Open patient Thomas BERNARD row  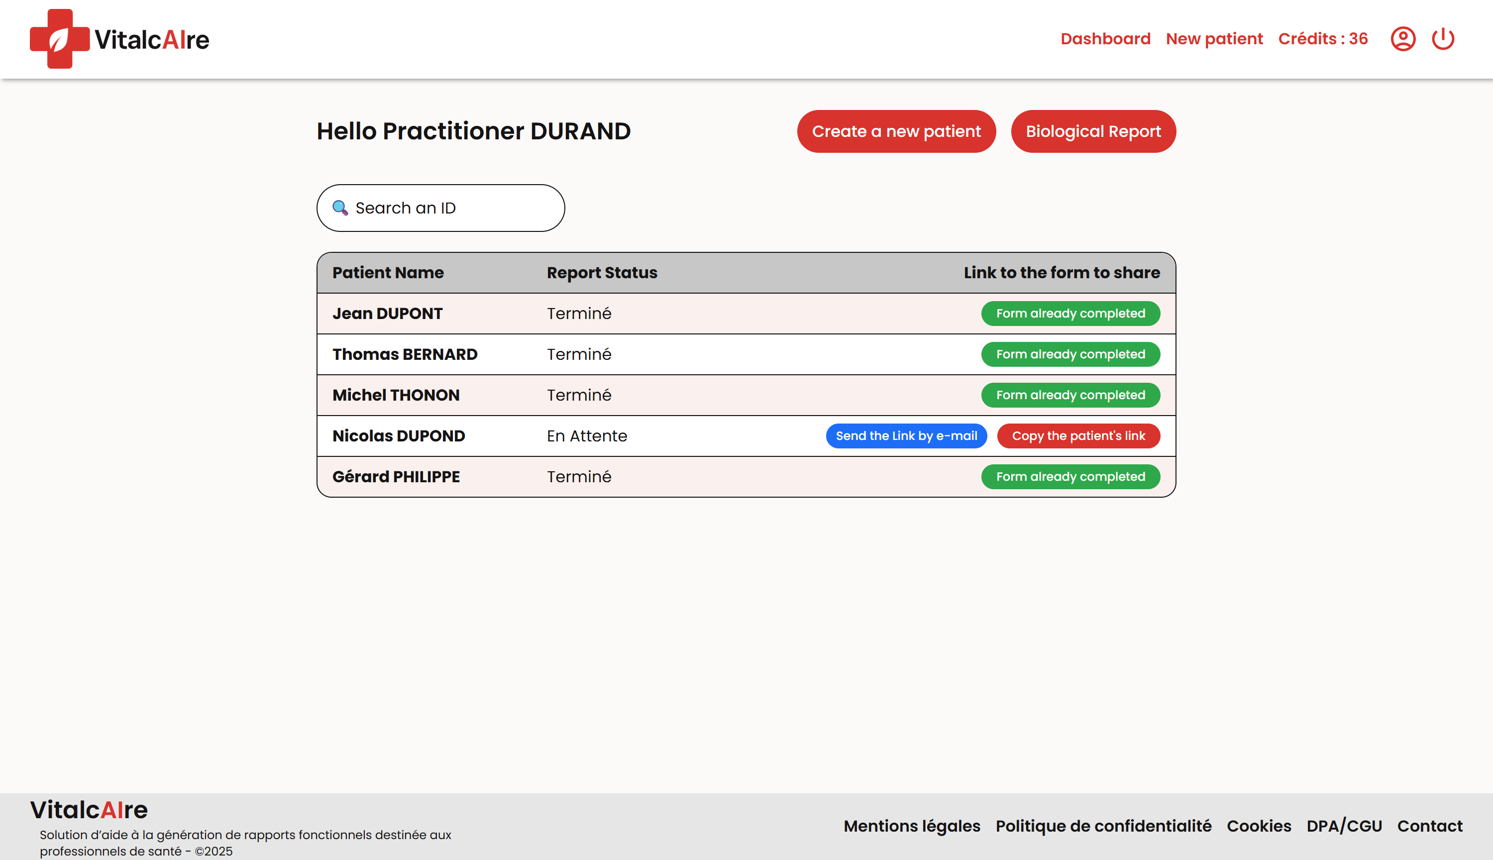(405, 354)
